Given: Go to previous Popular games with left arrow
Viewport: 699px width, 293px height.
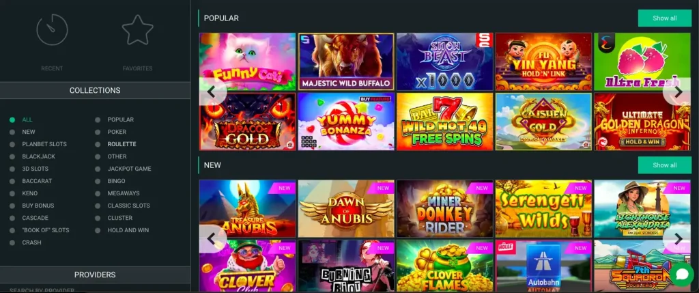Looking at the screenshot, I should tap(212, 92).
